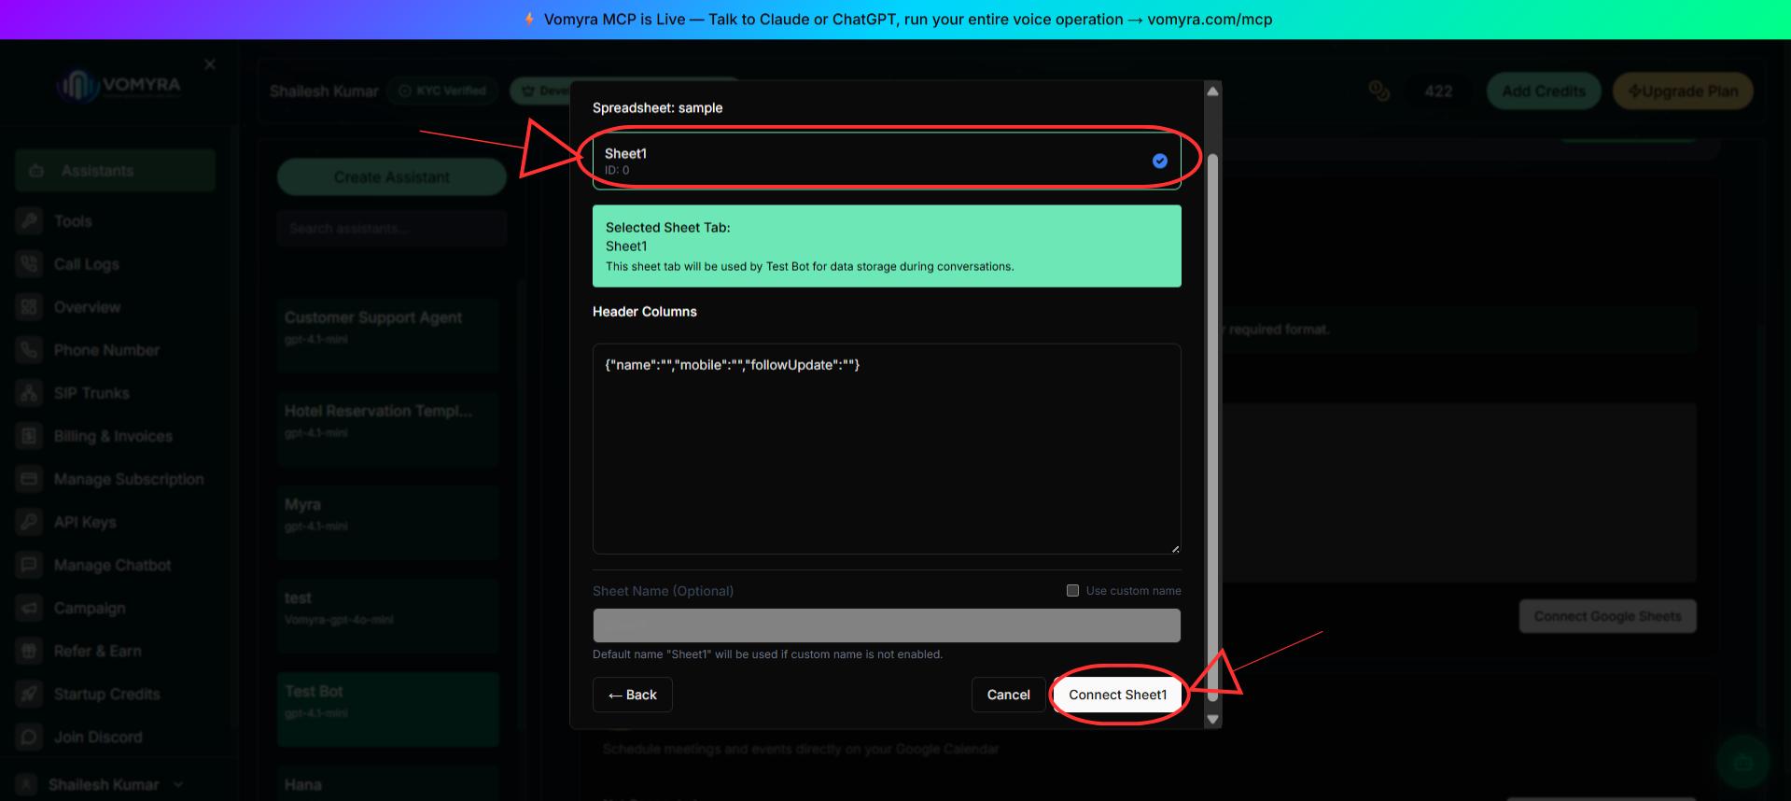
Task: Open Call Logs in the sidebar
Action: click(115, 264)
